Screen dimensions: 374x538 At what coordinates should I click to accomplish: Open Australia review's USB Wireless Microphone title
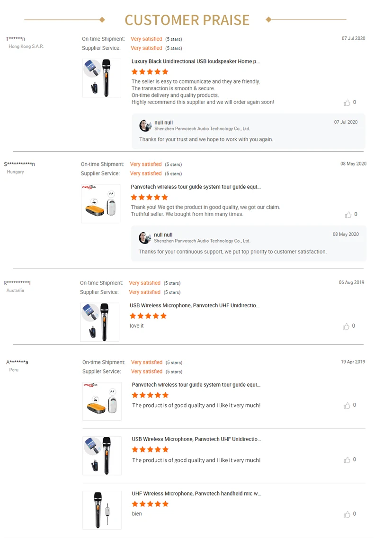(194, 305)
